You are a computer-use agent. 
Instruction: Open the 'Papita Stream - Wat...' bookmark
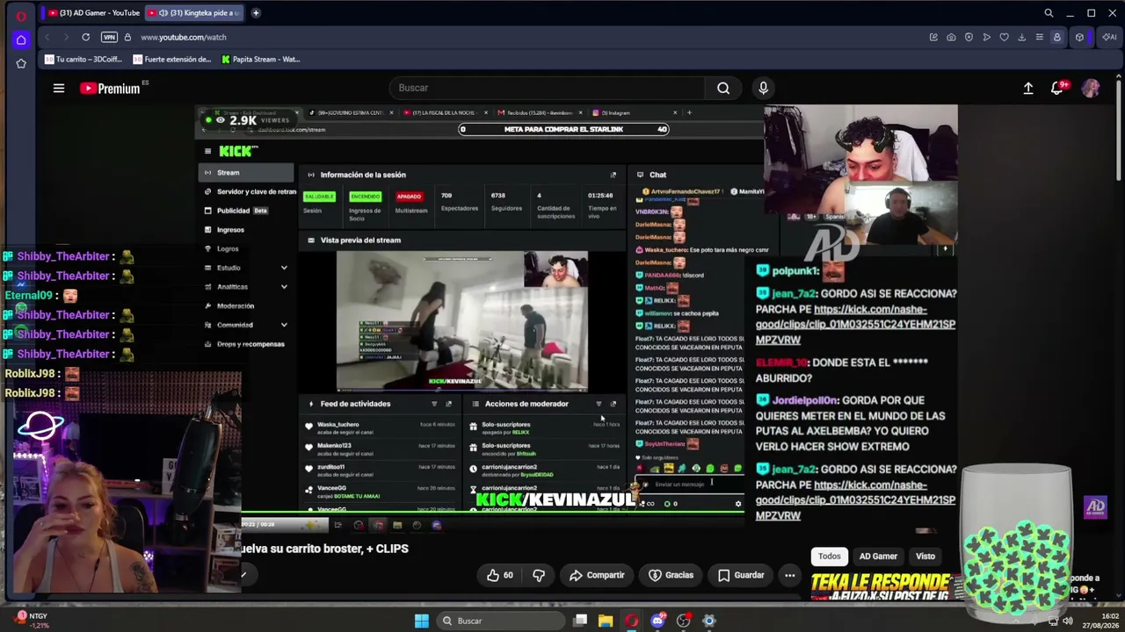[x=261, y=60]
